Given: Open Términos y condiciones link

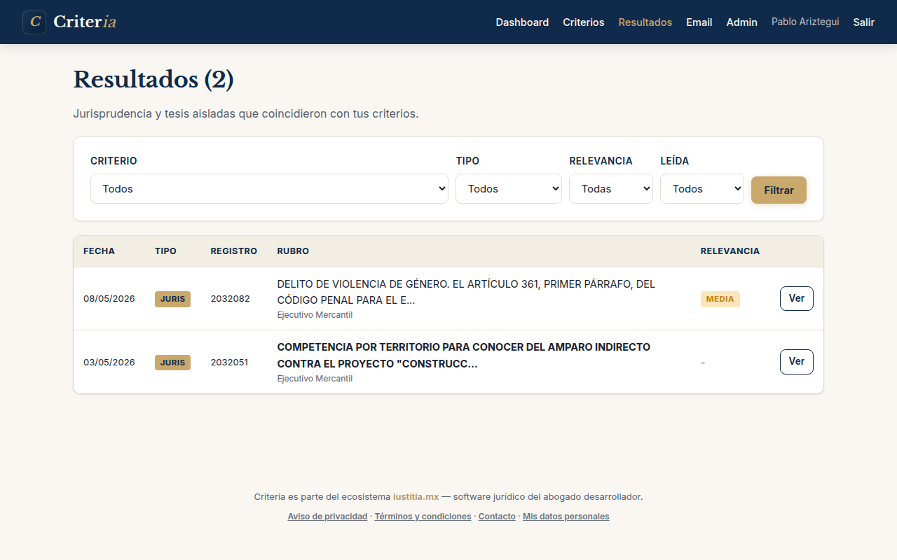Looking at the screenshot, I should [x=423, y=517].
